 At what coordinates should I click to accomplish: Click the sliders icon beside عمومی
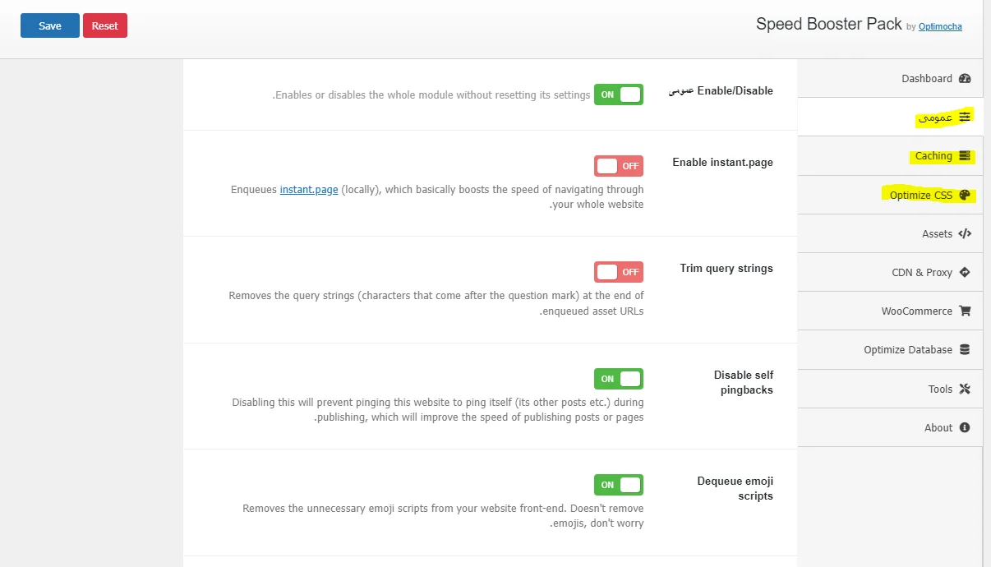click(965, 118)
